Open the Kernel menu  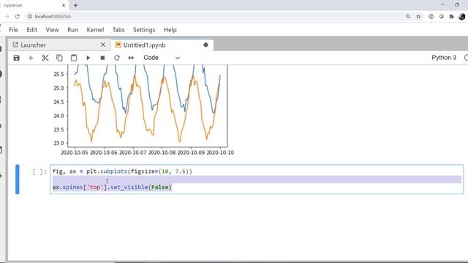(x=95, y=30)
